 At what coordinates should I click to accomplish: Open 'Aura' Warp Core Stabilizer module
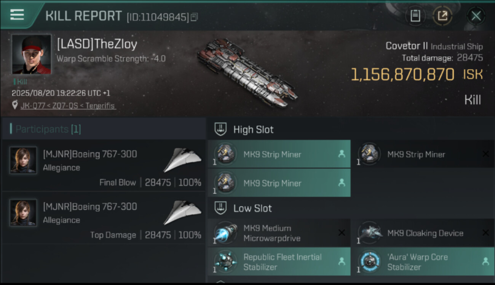click(423, 261)
